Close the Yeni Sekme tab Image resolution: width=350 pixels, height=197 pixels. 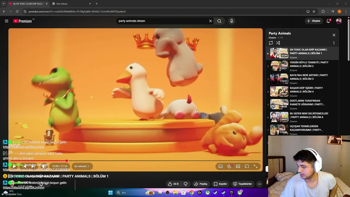tap(90, 4)
